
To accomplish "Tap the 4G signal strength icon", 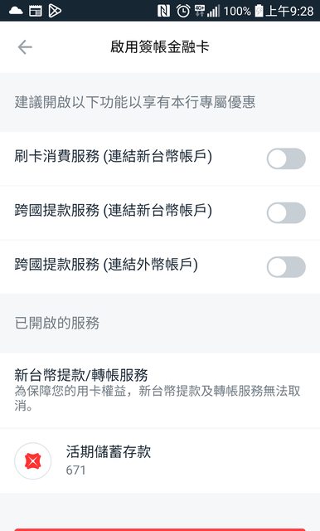I will pos(207,11).
